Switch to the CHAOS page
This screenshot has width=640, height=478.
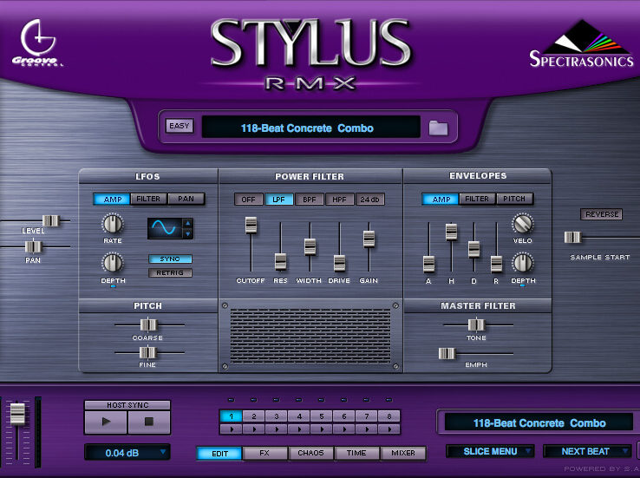(x=310, y=453)
